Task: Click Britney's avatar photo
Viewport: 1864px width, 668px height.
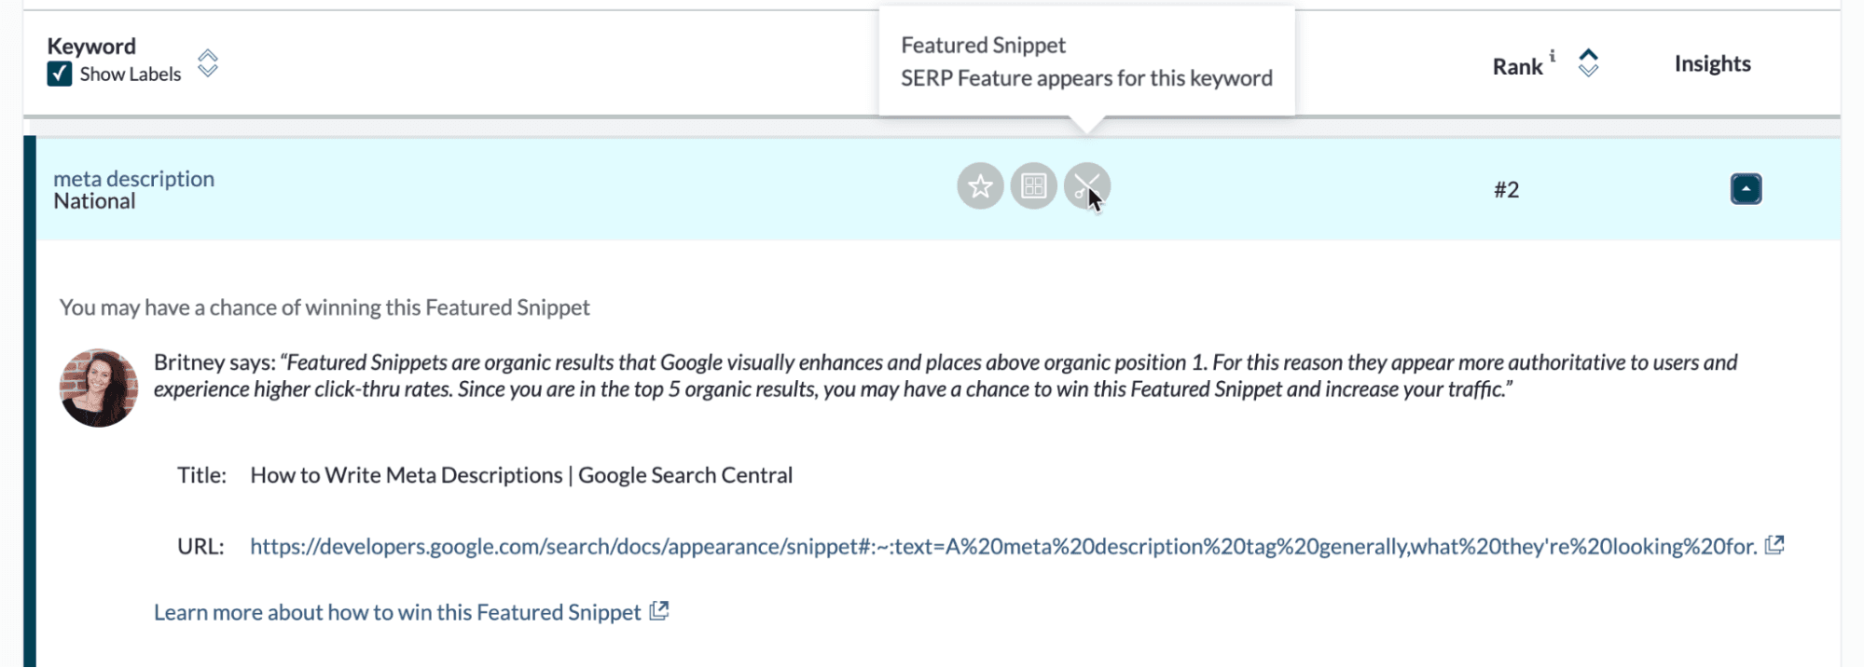Action: tap(99, 388)
